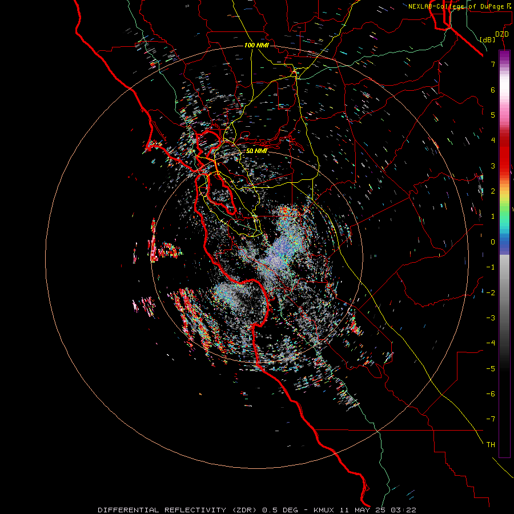Image resolution: width=514 pixels, height=514 pixels.
Task: Click the 7 value on the color scale
Action: pyautogui.click(x=493, y=64)
